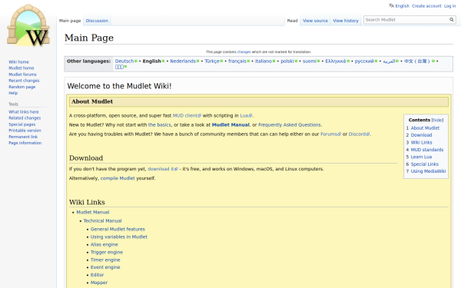Screen dimensions: 461x288
Task: Switch language to polski
Action: pos(287,61)
